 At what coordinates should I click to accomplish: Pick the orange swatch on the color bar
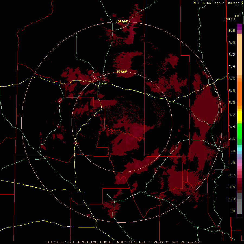239,93
